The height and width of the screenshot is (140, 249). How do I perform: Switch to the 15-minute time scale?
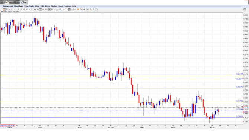pyautogui.click(x=24, y=10)
